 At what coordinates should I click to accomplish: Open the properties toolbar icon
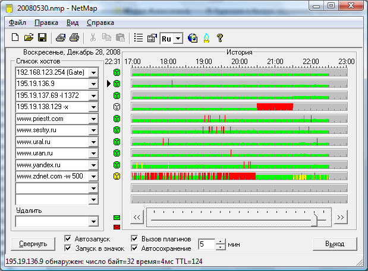tap(152, 38)
